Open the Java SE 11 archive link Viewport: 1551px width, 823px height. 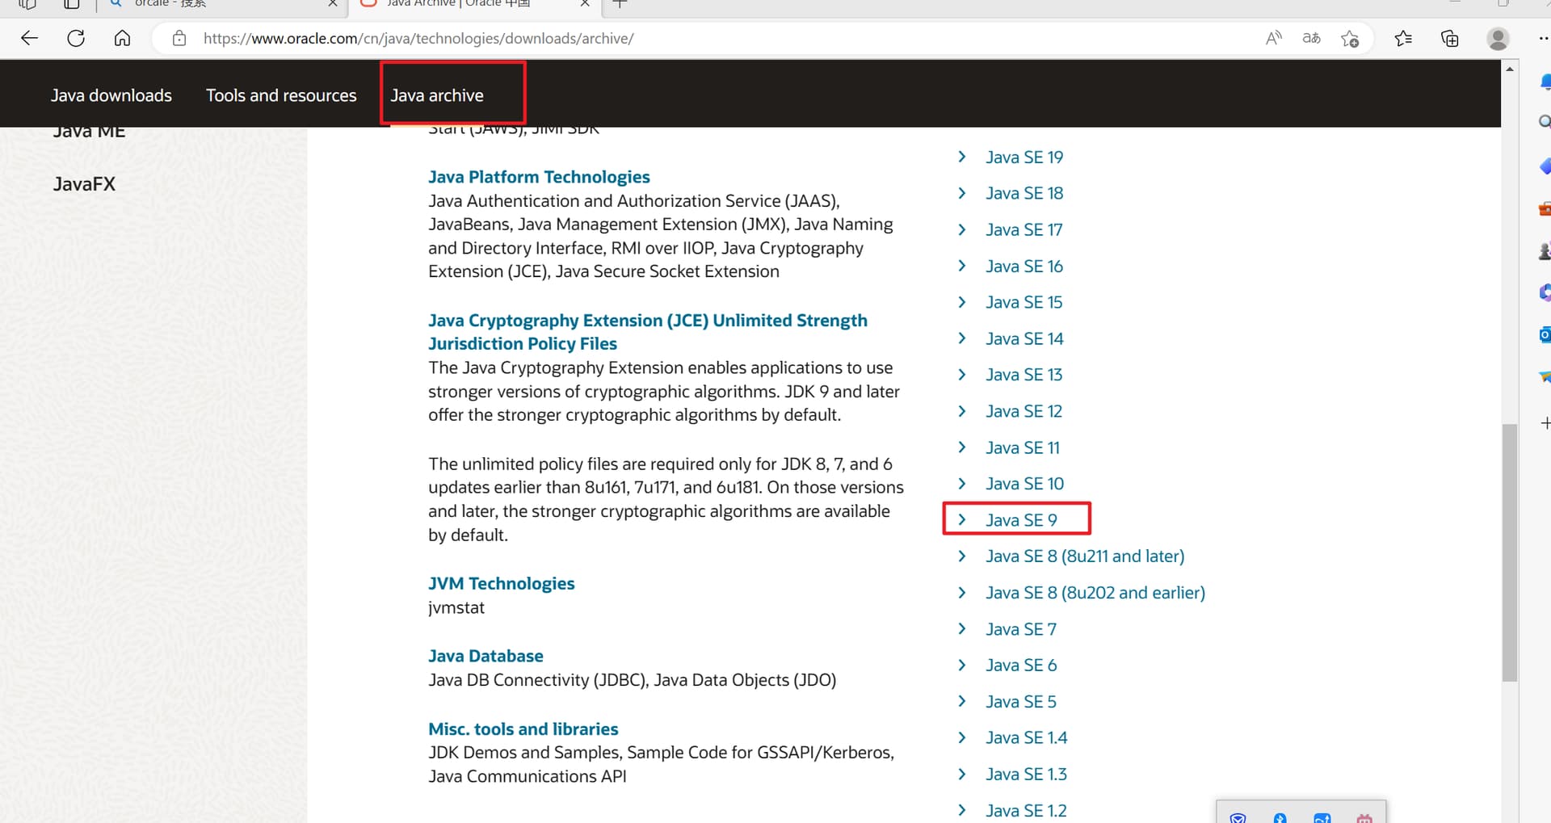click(1022, 447)
